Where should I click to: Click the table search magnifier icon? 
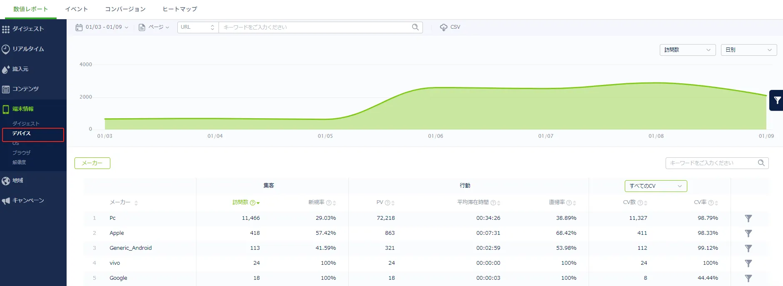pyautogui.click(x=761, y=163)
